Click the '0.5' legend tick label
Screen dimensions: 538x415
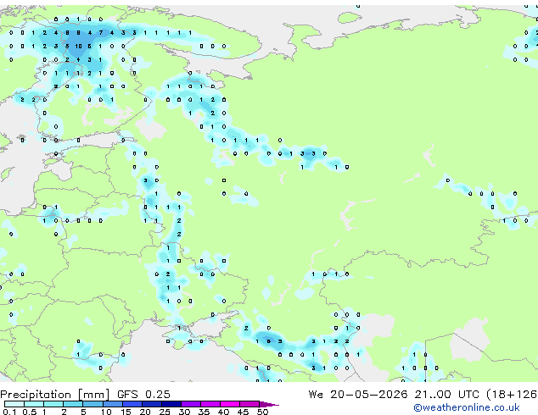29,412
